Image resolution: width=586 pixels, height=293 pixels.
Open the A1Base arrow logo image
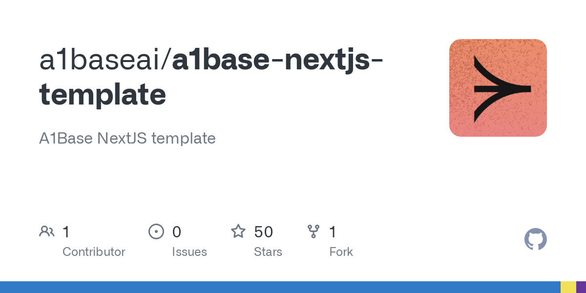coord(498,88)
